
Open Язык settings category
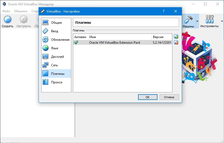pos(56,48)
